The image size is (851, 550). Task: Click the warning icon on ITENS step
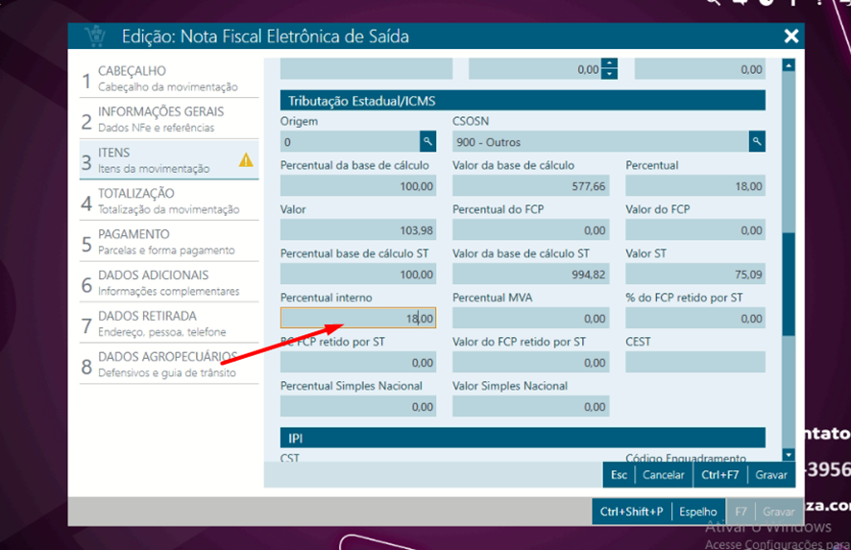[246, 160]
